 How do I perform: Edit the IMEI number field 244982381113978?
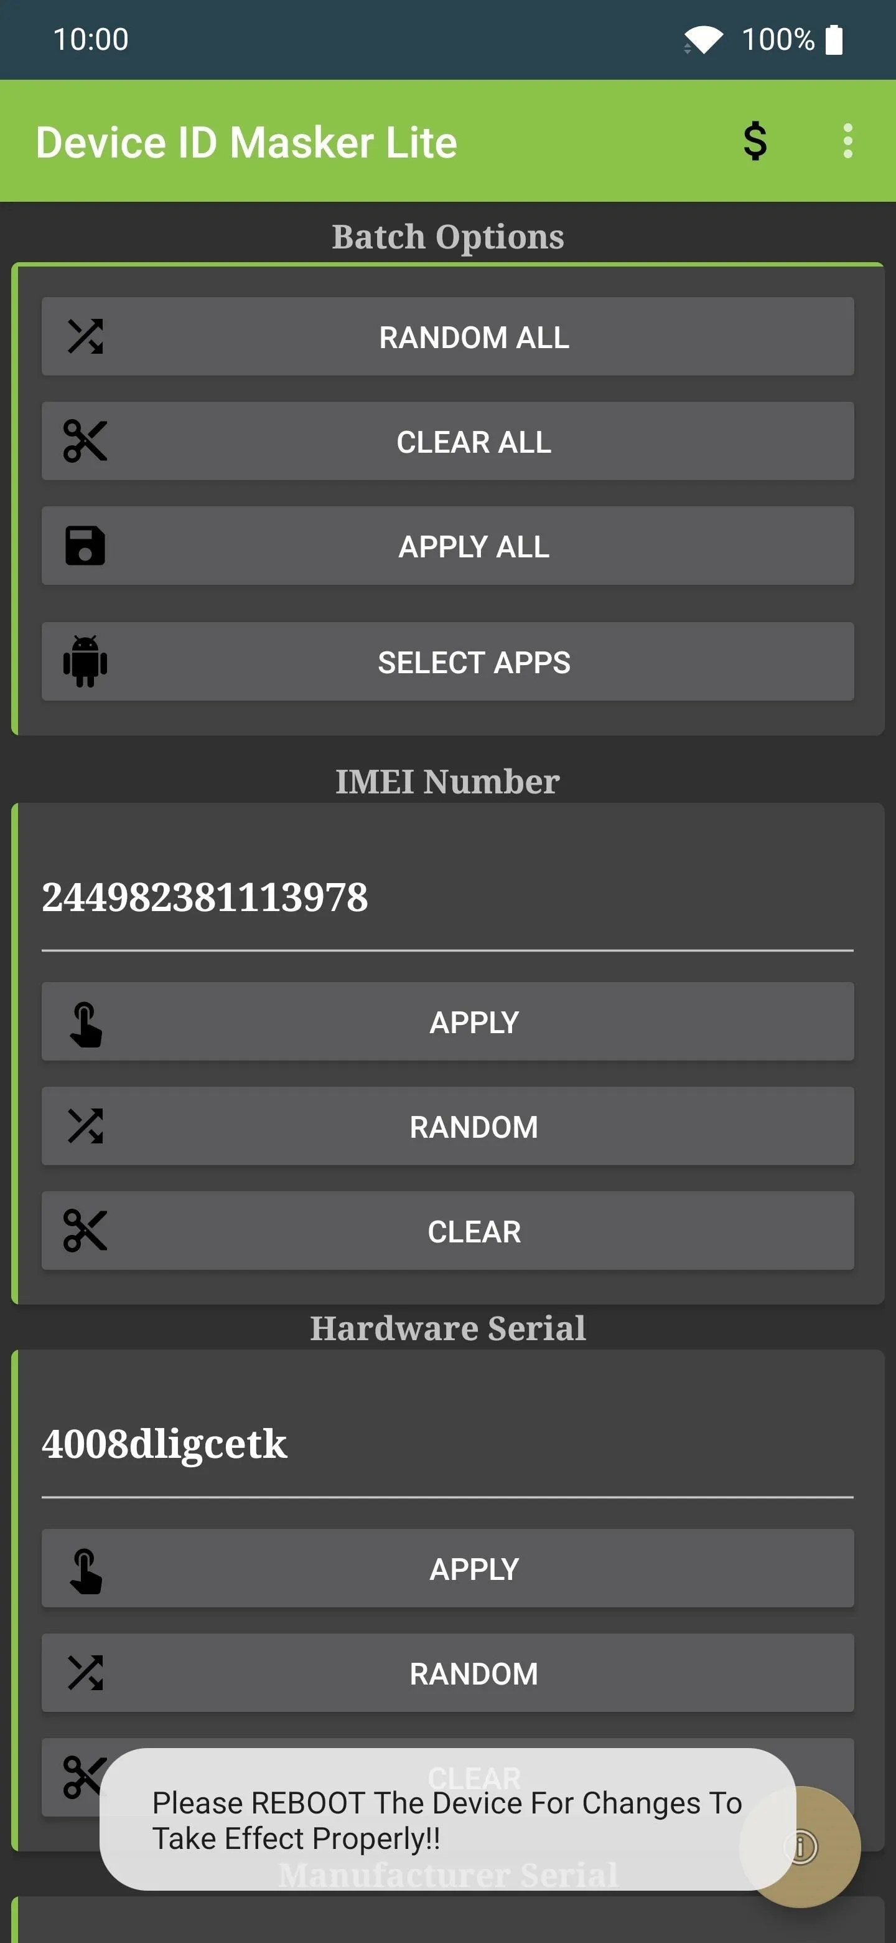447,897
